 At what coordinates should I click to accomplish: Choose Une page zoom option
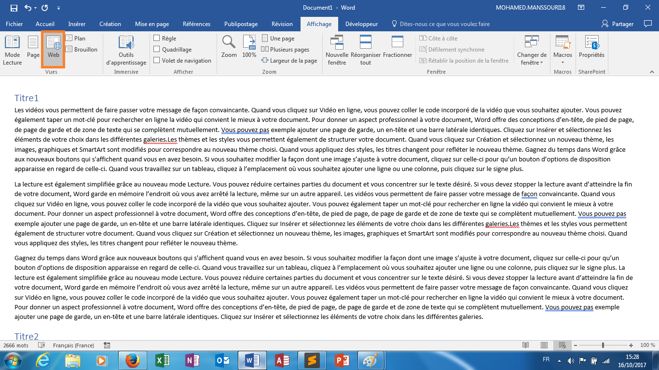tap(278, 39)
